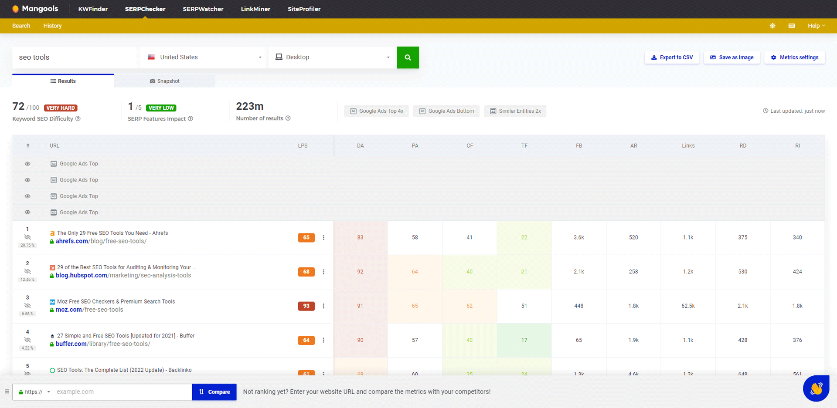This screenshot has height=408, width=837.
Task: Click the HubSpot favicon in result 2
Action: [x=52, y=267]
